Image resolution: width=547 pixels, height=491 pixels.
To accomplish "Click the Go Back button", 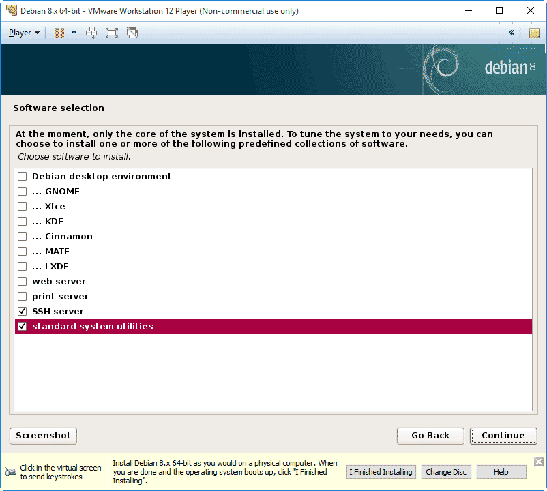I will [x=430, y=436].
